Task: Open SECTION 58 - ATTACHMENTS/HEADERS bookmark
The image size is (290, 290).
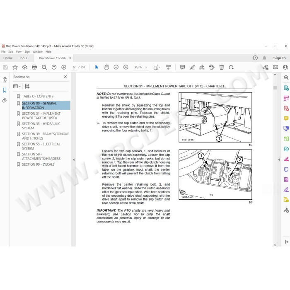Action: (x=41, y=157)
